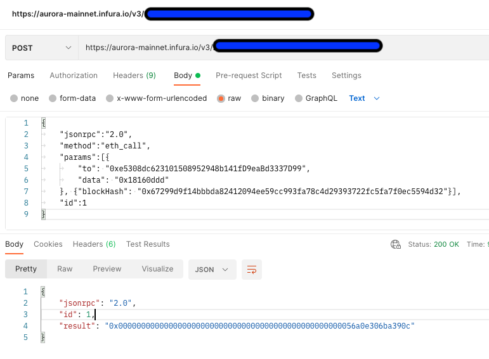Click line number 7 in request editor

click(26, 192)
